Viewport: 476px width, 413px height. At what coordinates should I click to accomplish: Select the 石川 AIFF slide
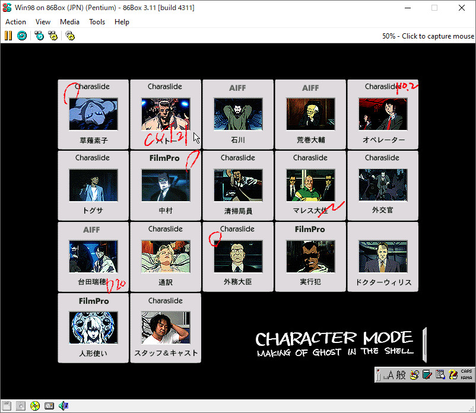238,115
